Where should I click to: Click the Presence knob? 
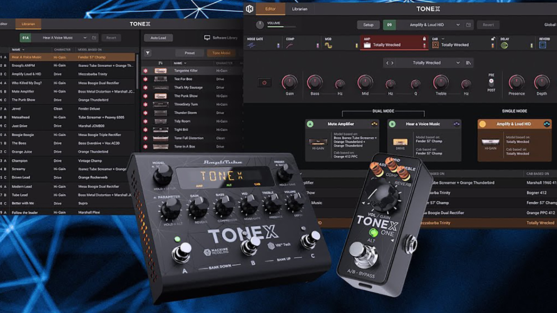tap(517, 83)
